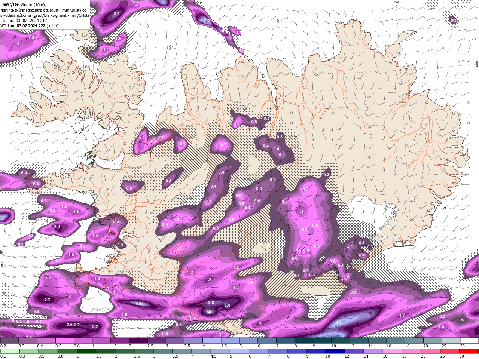479x359 pixels.
Task: Click the red swatch in the rain color scale
Action: click(x=469, y=351)
